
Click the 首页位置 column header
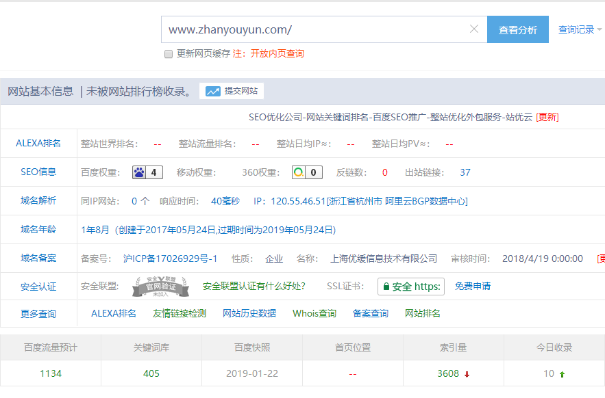pyautogui.click(x=353, y=347)
